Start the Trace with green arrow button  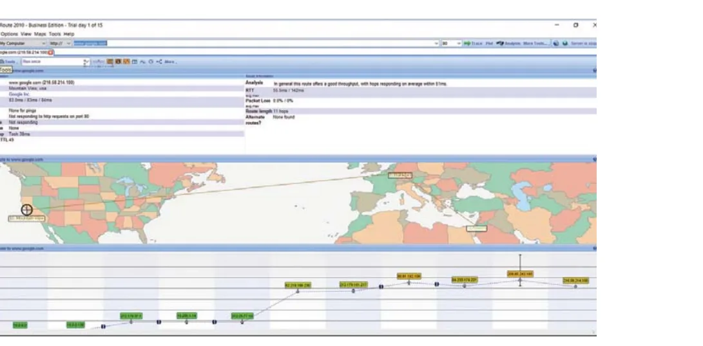click(473, 44)
